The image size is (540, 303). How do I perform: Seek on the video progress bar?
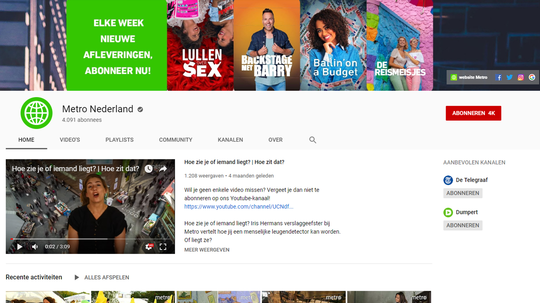[90, 239]
